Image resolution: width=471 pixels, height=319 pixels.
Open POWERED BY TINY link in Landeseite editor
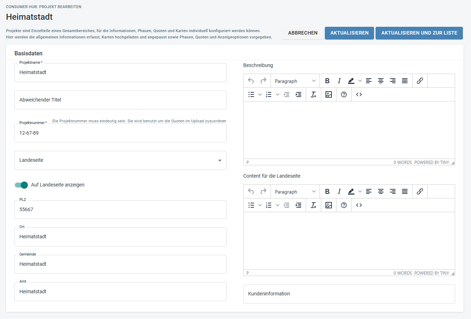[x=432, y=273]
